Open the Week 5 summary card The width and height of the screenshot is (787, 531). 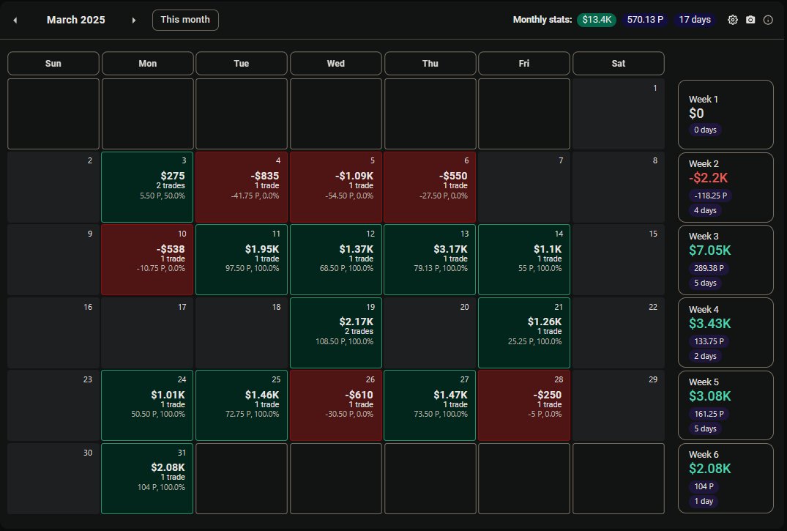point(726,406)
